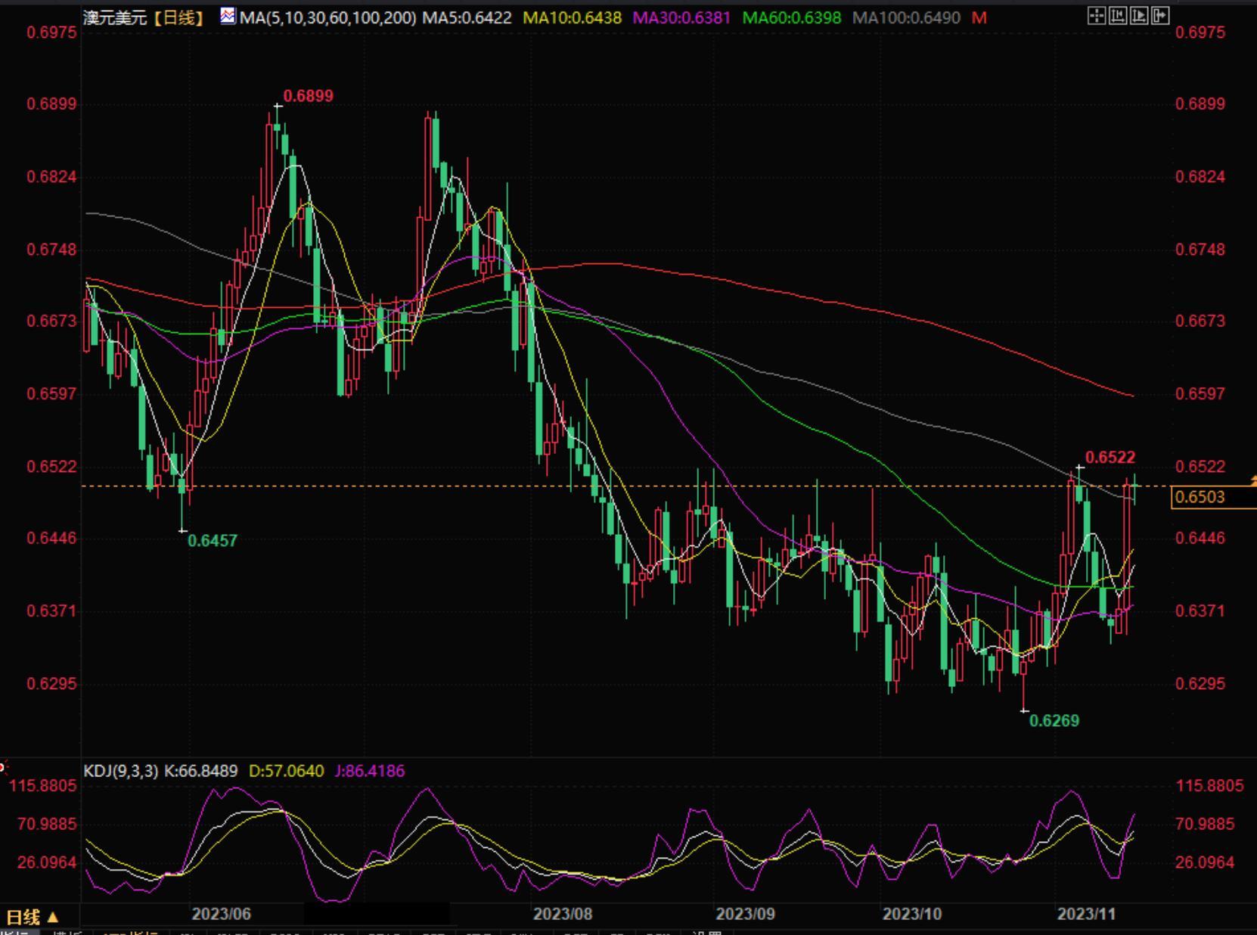Click the panel exit arrow icon

point(1160,16)
